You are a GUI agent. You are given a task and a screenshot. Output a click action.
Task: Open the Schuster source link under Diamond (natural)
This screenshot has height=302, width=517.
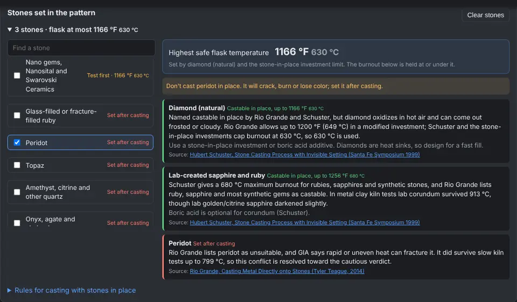305,155
